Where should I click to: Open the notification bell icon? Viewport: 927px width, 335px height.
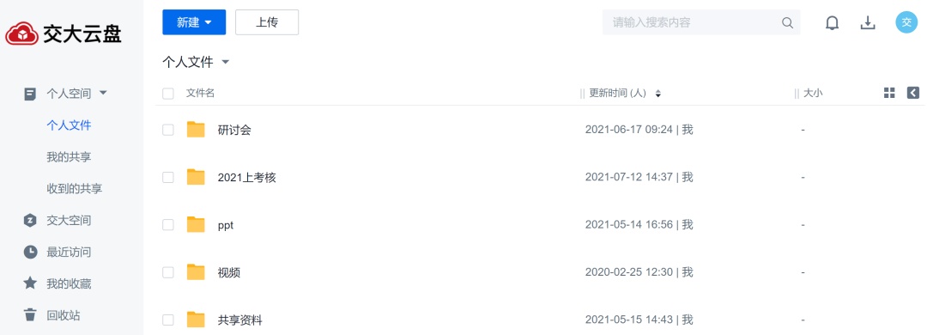832,22
